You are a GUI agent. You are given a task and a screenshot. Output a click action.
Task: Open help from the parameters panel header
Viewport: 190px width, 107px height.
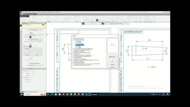pyautogui.click(x=43, y=25)
